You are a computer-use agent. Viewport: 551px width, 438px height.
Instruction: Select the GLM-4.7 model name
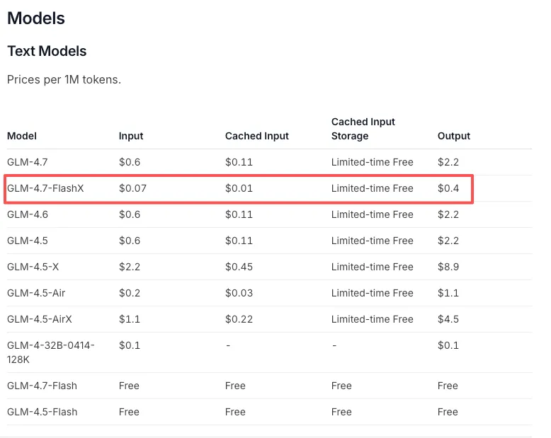tap(28, 162)
